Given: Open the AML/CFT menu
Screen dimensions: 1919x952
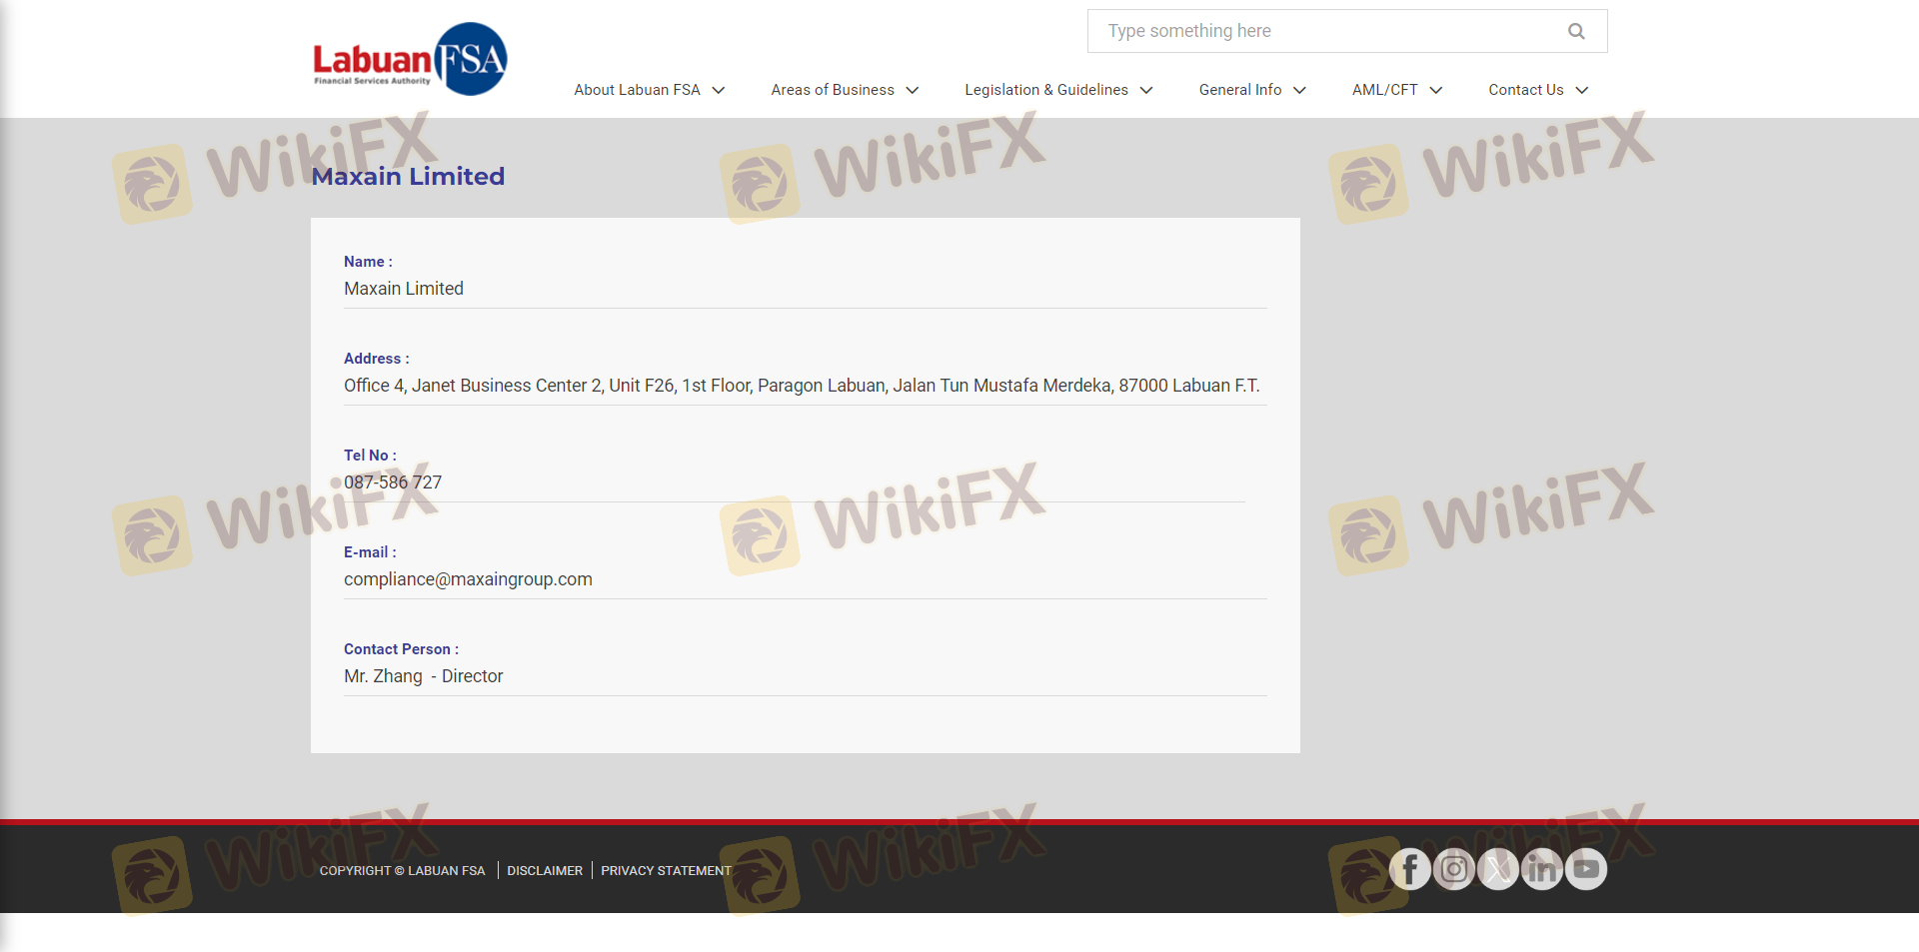Looking at the screenshot, I should point(1385,90).
